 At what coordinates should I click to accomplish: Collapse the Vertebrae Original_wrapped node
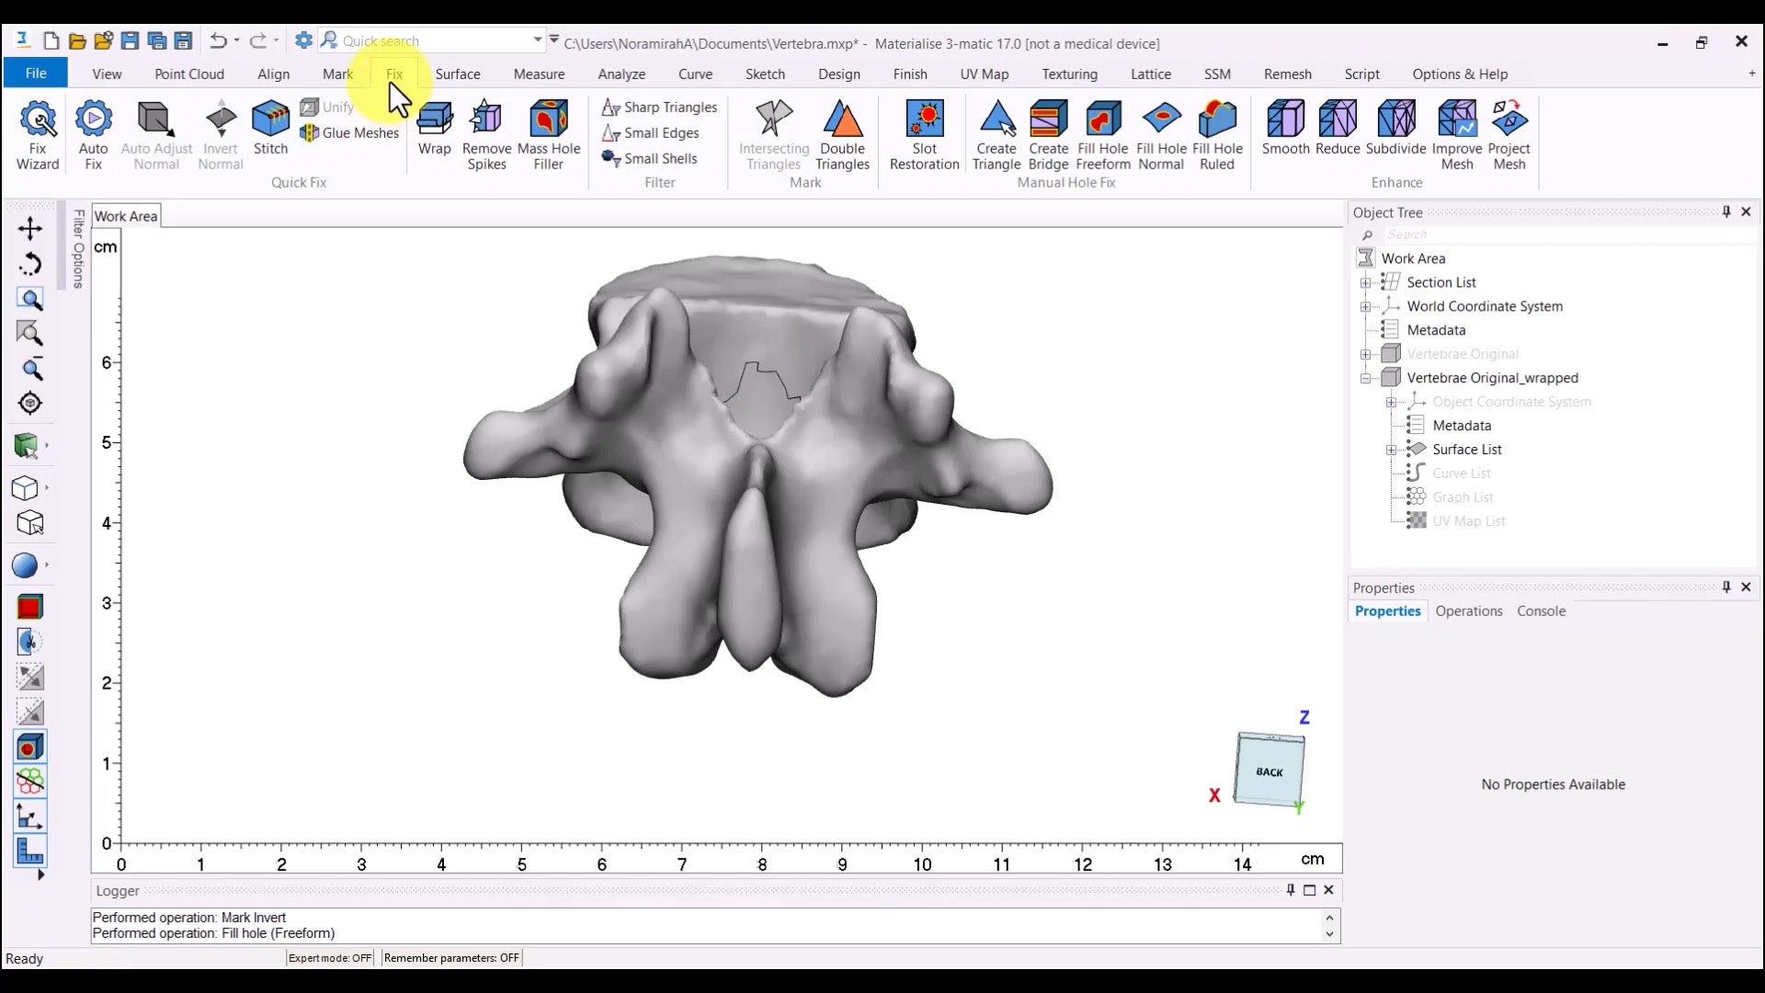[1366, 378]
